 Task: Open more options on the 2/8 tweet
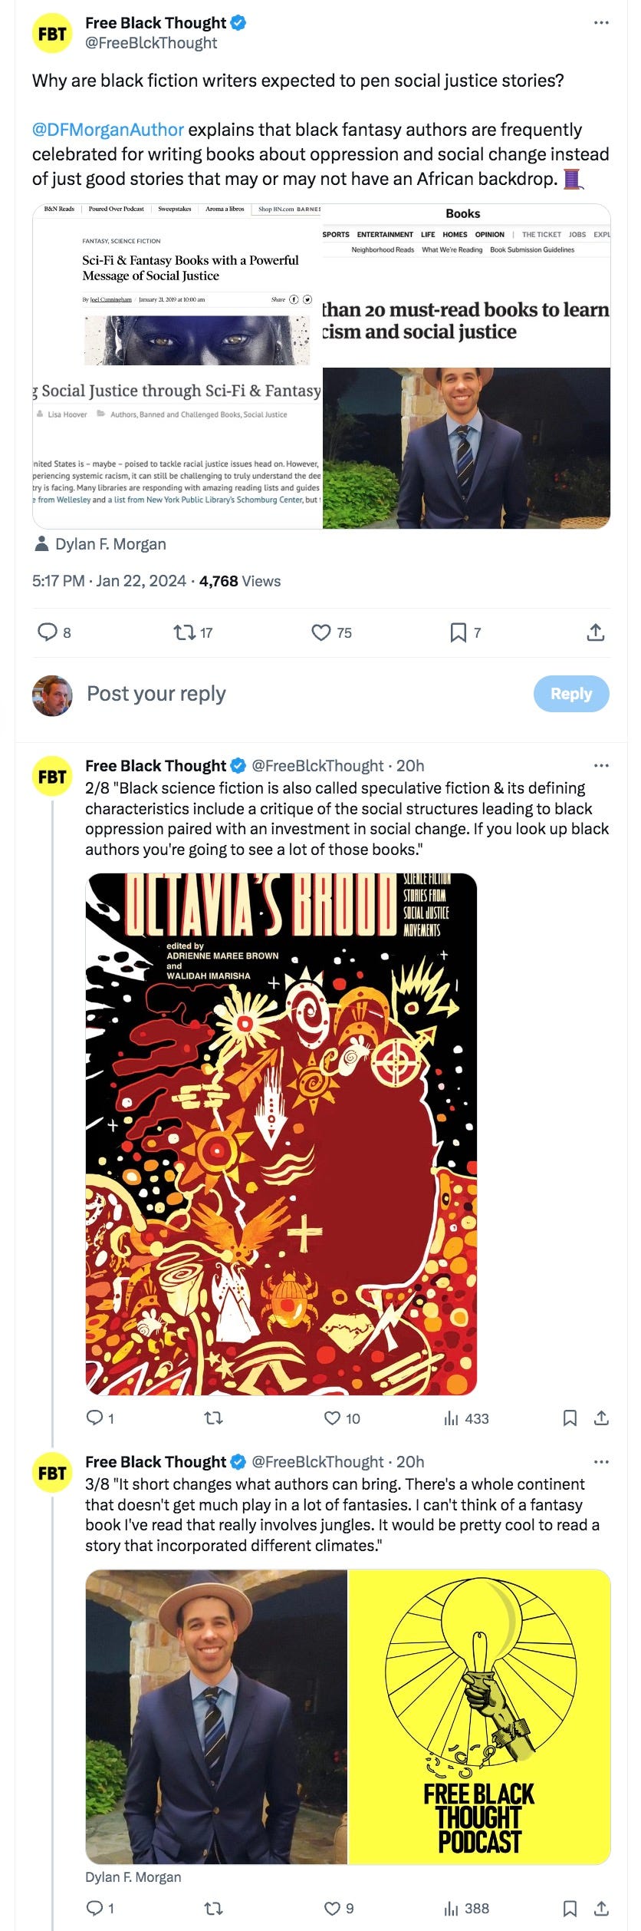(601, 765)
